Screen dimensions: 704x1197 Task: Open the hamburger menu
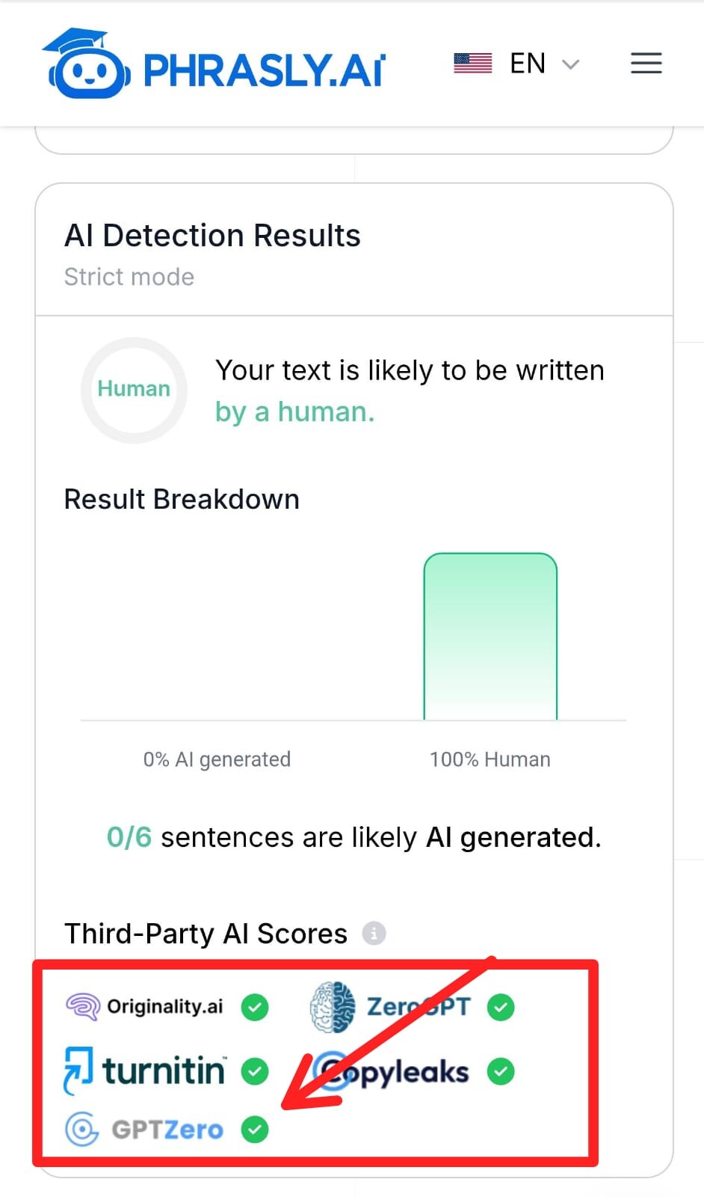tap(646, 64)
